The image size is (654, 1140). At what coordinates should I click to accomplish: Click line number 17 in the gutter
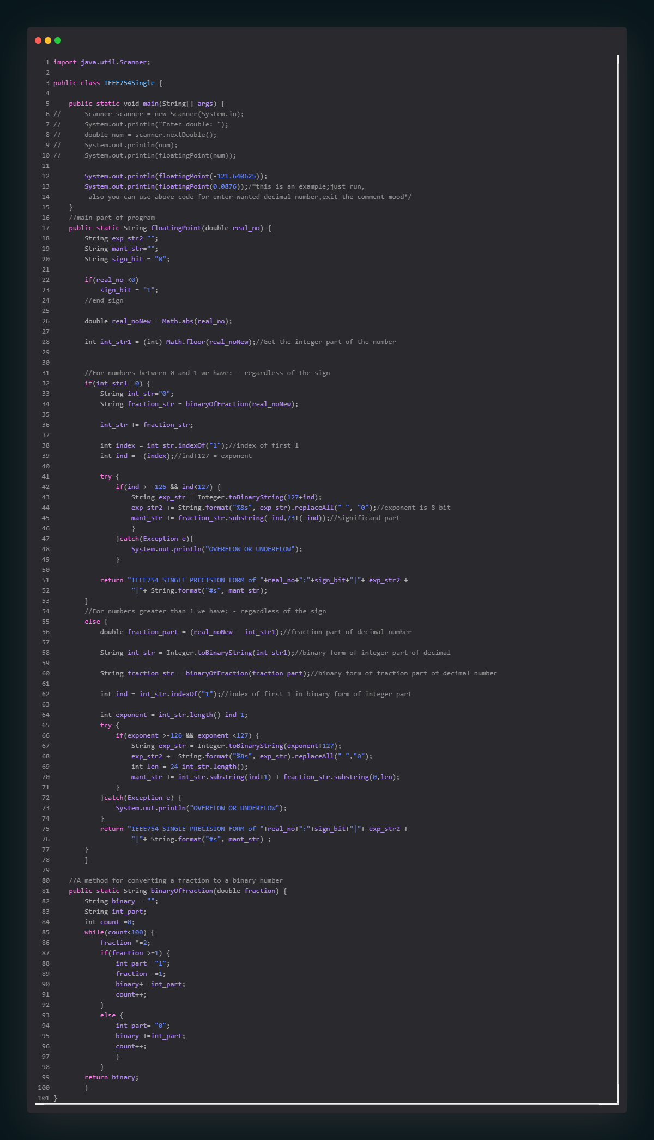(x=46, y=228)
